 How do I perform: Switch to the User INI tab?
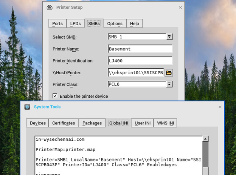pos(142,123)
